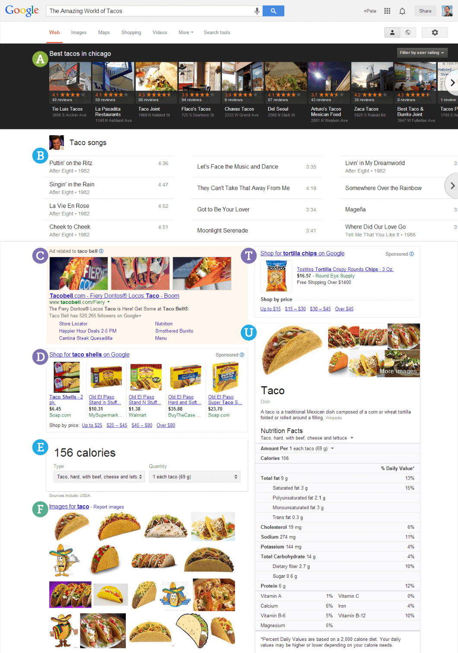Filter taco shells by "Over $80"

point(166,425)
